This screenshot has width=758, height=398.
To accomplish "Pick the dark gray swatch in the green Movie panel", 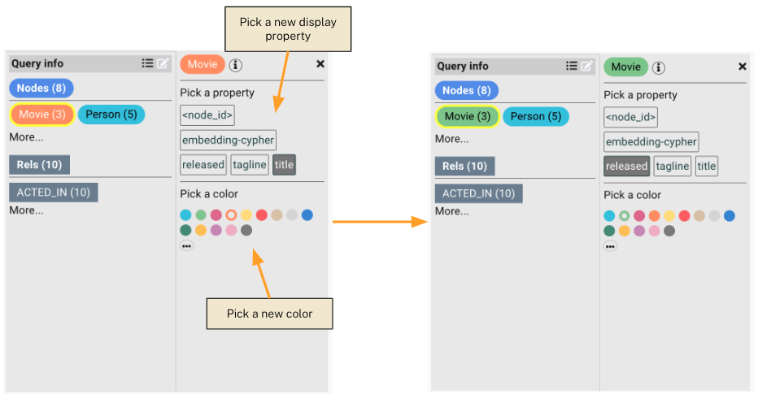I will click(x=669, y=231).
